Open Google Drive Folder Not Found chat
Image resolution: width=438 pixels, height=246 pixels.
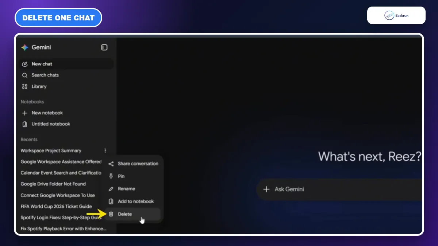point(53,184)
